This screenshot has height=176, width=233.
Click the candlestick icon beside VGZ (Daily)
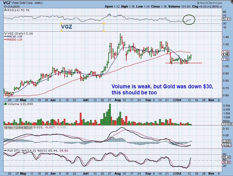6,34
